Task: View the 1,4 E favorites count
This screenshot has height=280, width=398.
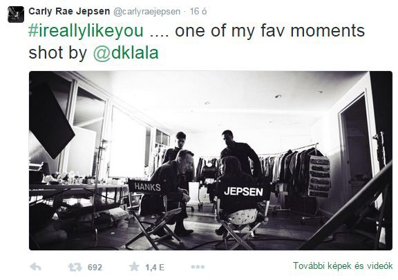Action: tap(155, 268)
